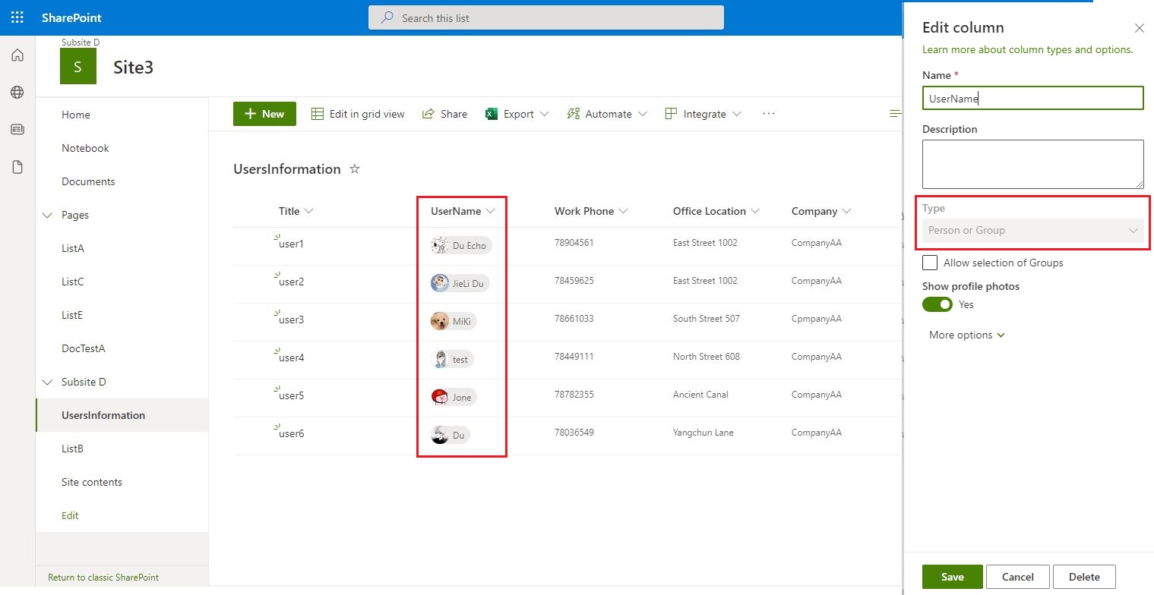
Task: Click the Home icon in left rail
Action: click(17, 55)
